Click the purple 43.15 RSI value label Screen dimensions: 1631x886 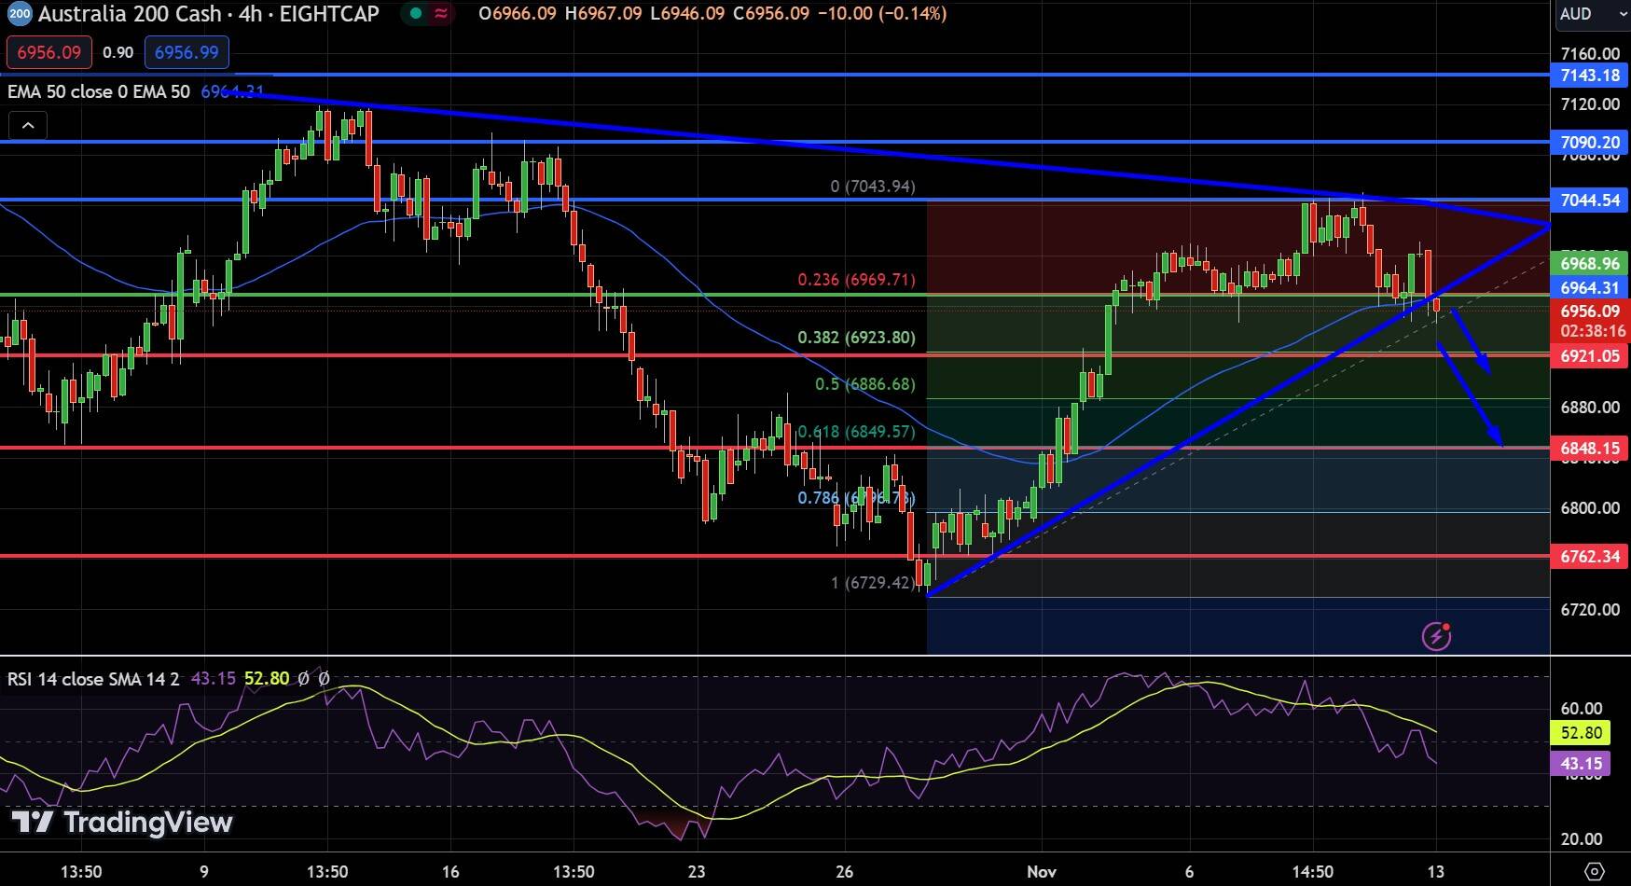[1581, 764]
